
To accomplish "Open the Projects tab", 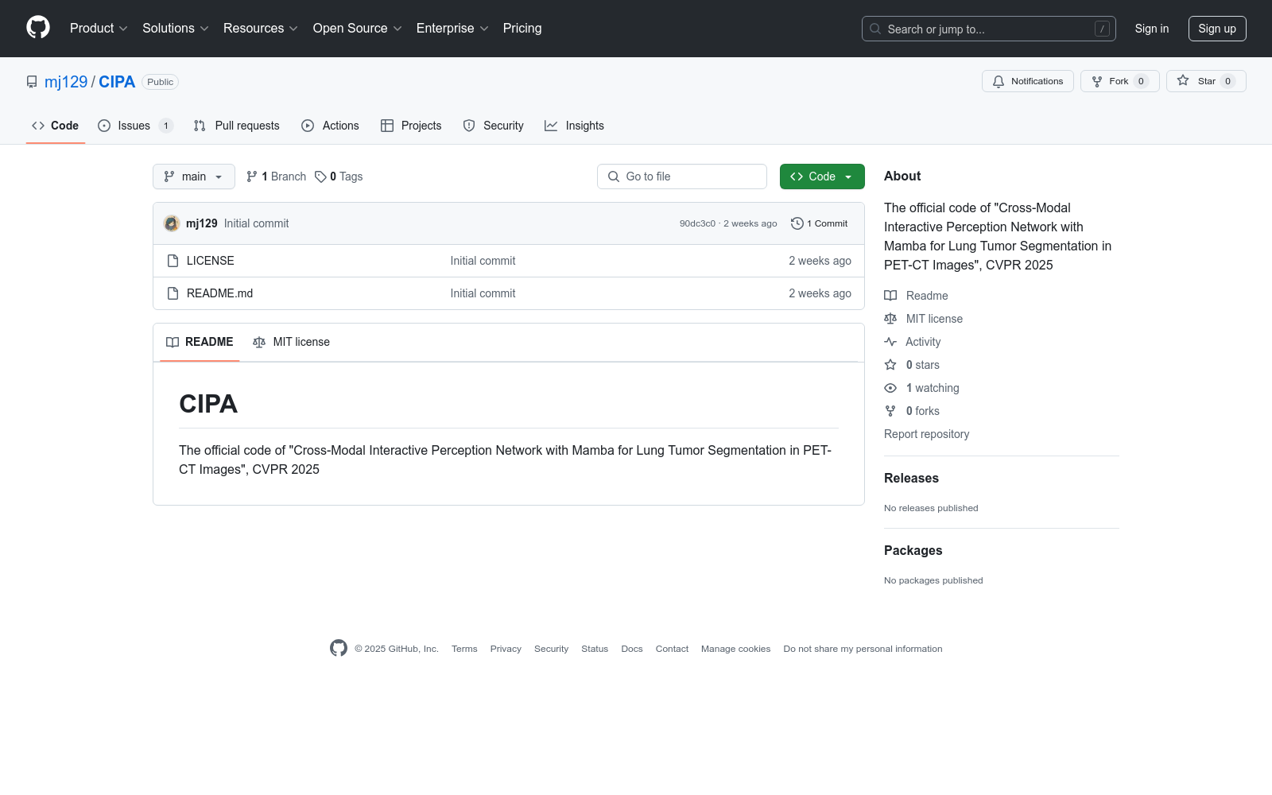I will [411, 126].
